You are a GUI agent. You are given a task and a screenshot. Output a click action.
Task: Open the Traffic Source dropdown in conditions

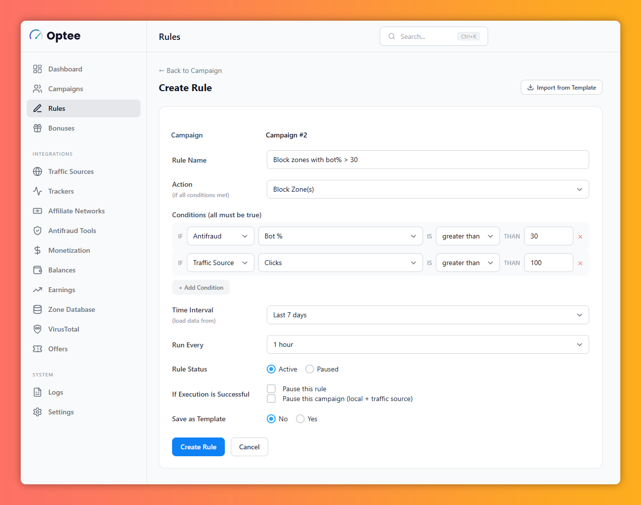coord(220,263)
